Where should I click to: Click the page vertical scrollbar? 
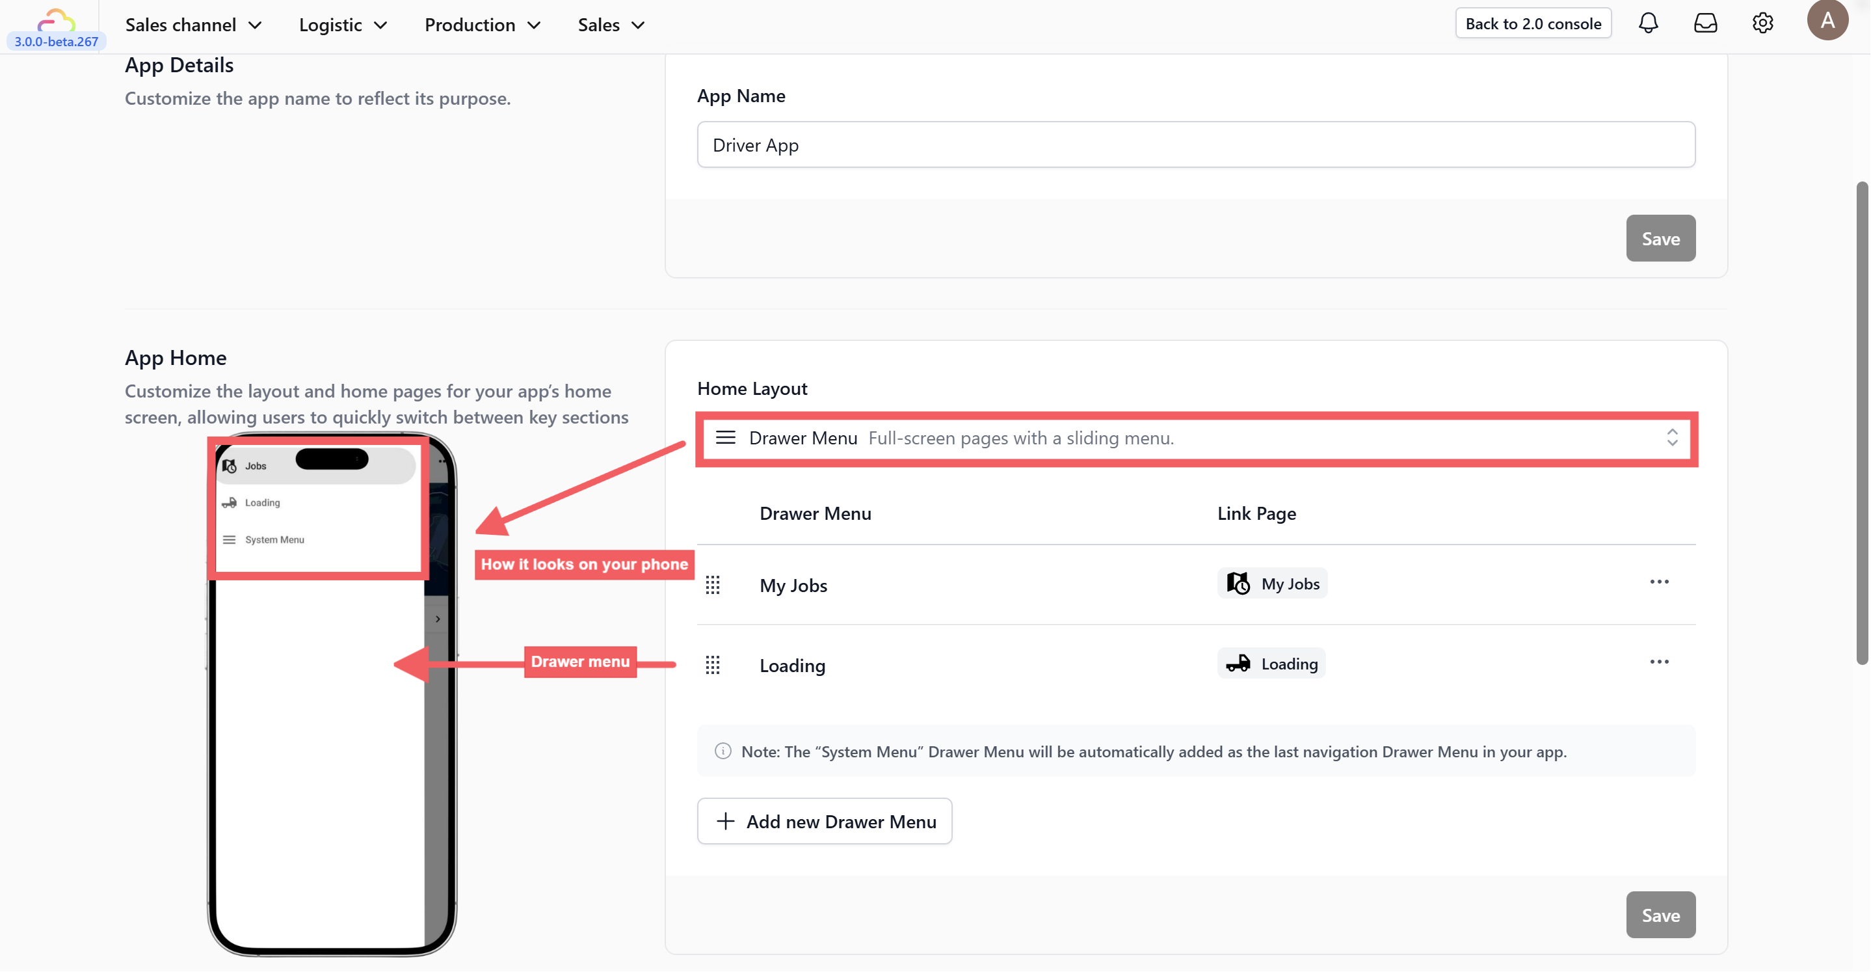click(x=1861, y=422)
